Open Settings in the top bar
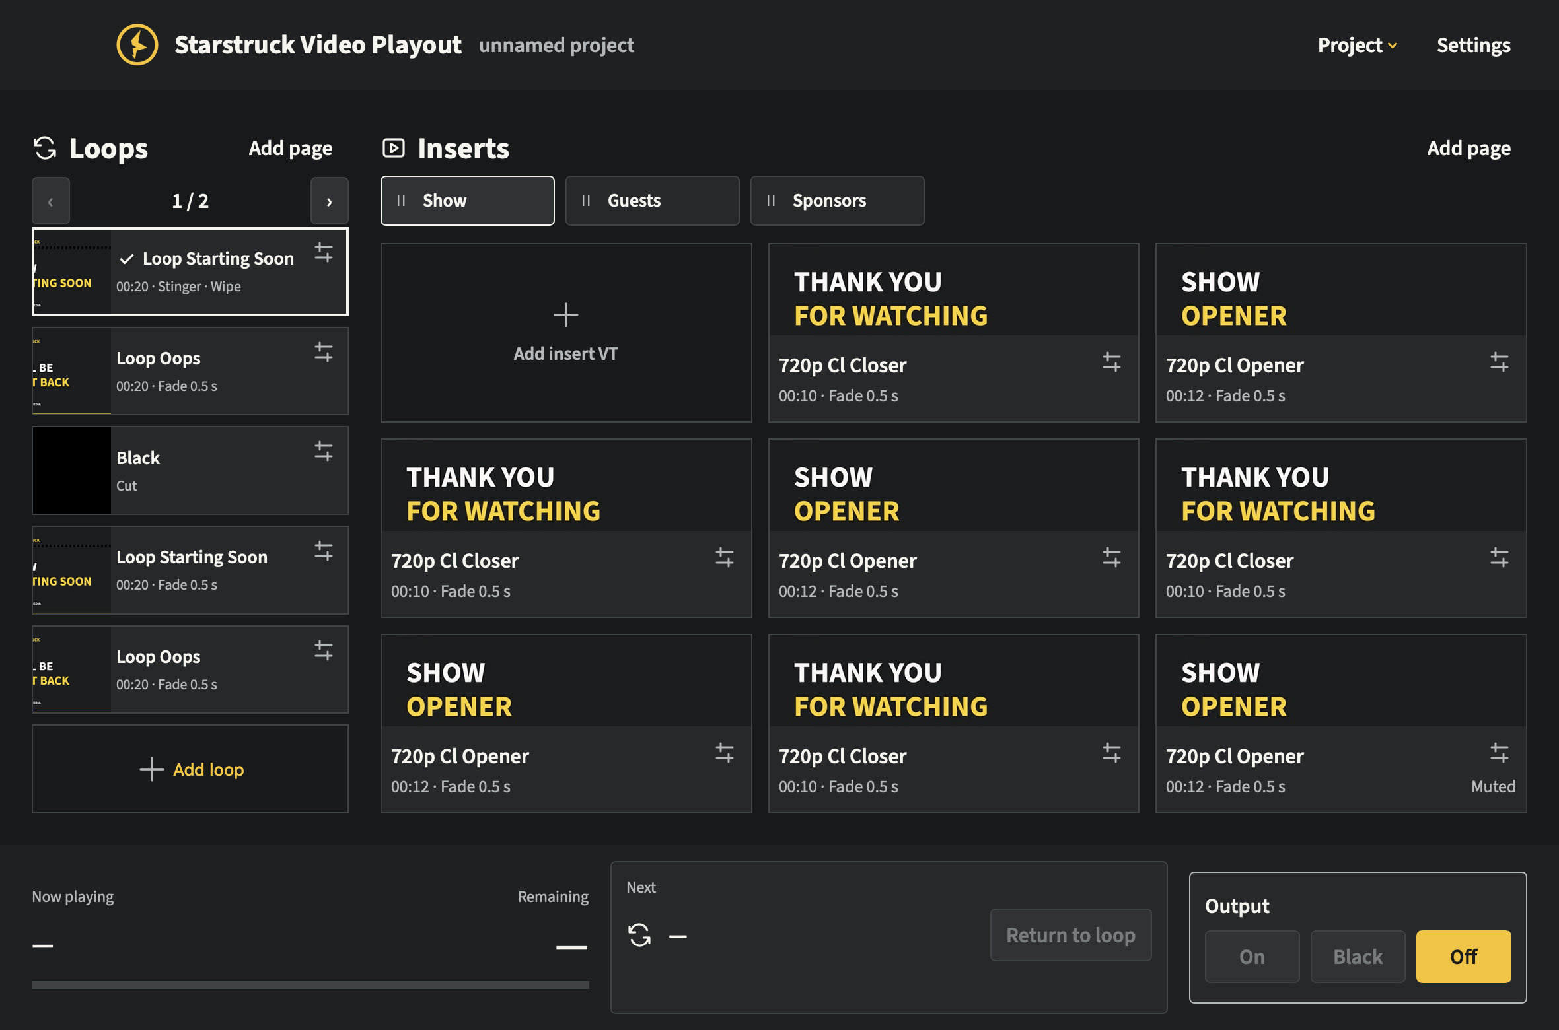1559x1030 pixels. [x=1474, y=45]
